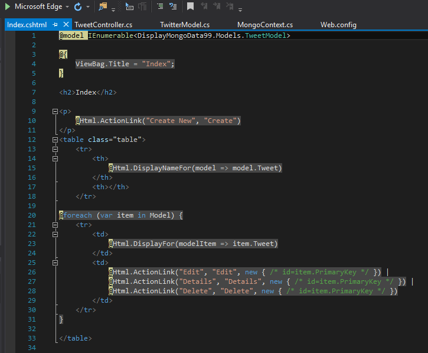
Task: Click the Comment out selected lines icon
Action: 160,7
